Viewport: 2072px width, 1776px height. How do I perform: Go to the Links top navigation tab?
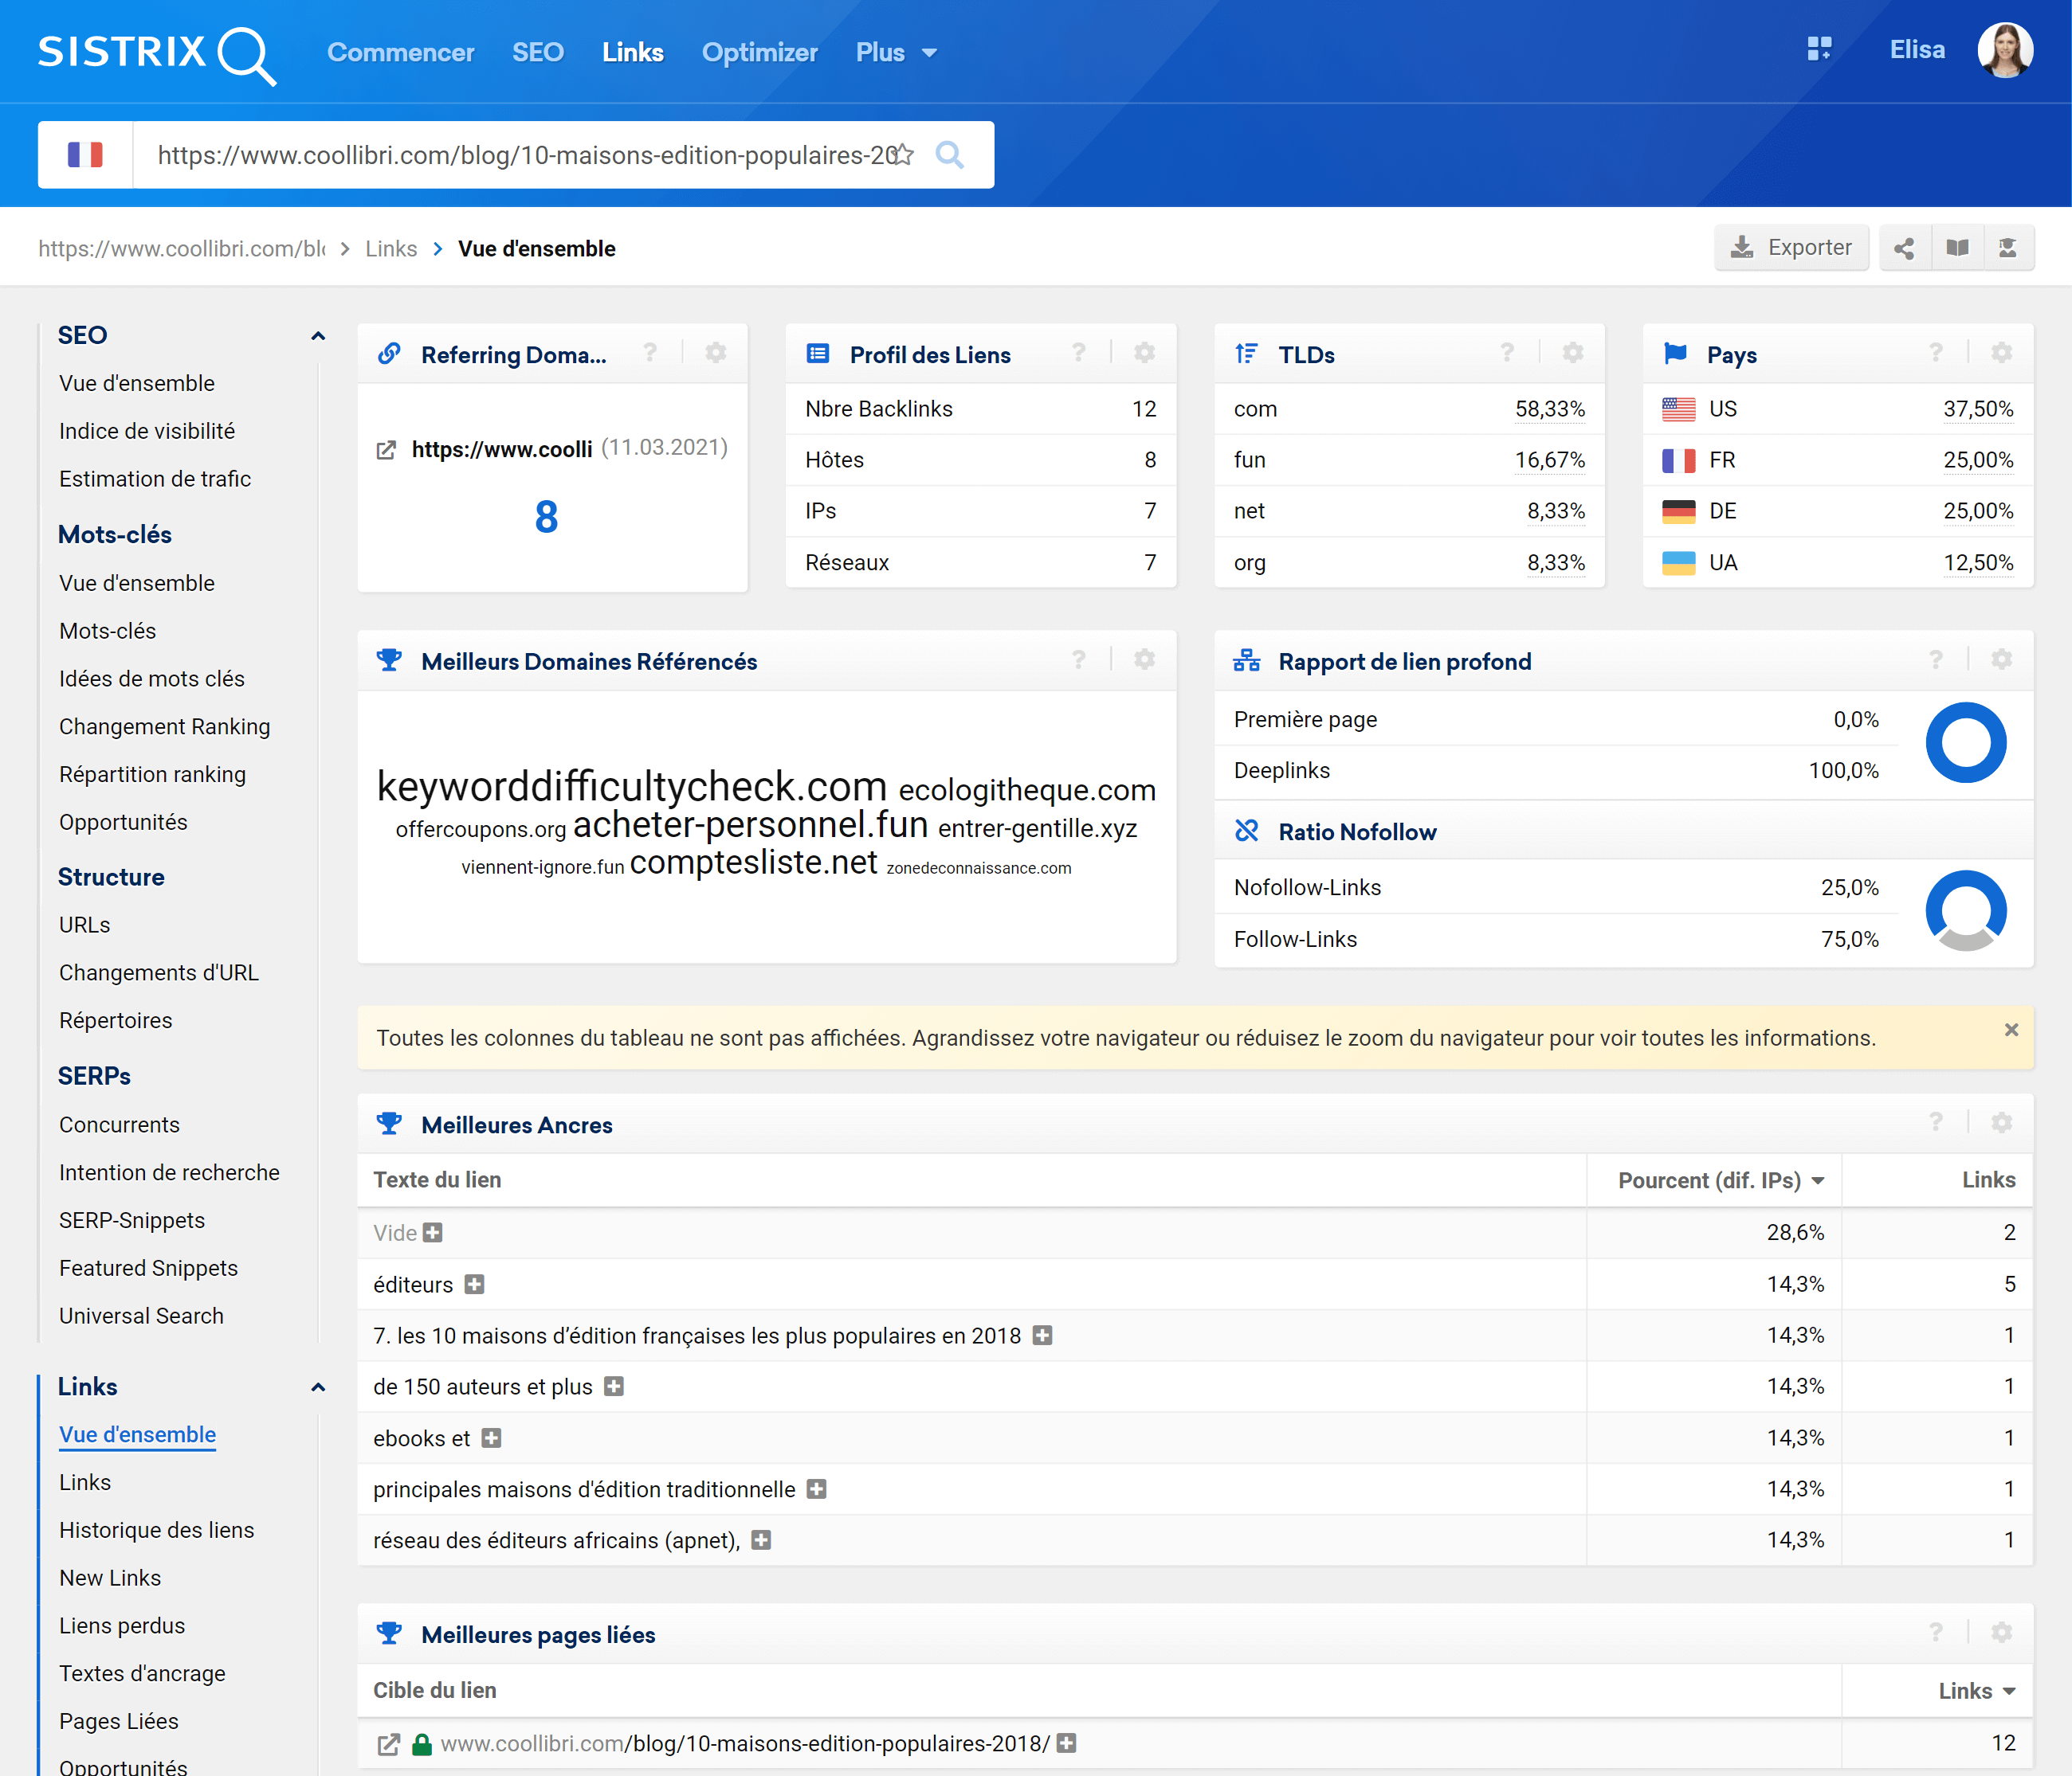[x=633, y=52]
